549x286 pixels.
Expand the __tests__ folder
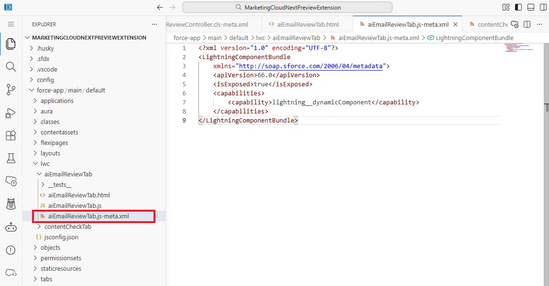pos(94,184)
